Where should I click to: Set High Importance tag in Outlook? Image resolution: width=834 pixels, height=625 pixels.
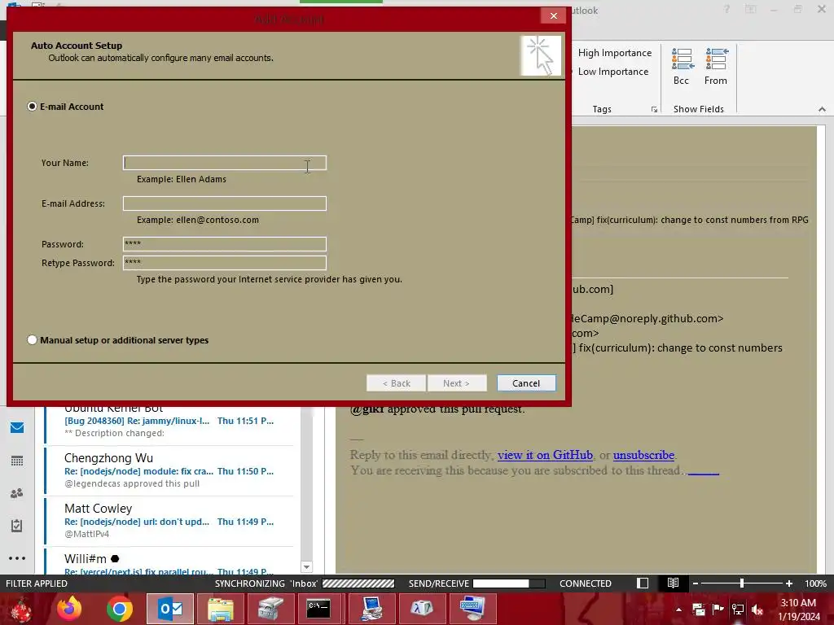tap(614, 53)
